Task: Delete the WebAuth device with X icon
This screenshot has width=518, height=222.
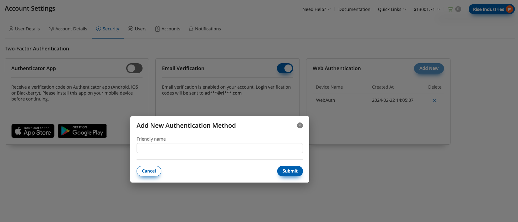Action: click(x=434, y=100)
